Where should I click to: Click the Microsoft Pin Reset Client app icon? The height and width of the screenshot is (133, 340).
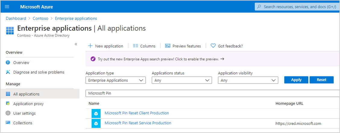(x=96, y=113)
